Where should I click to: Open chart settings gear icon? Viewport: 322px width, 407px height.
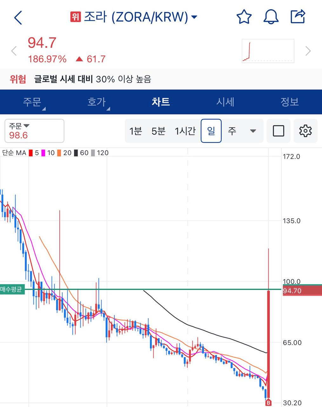pyautogui.click(x=305, y=131)
